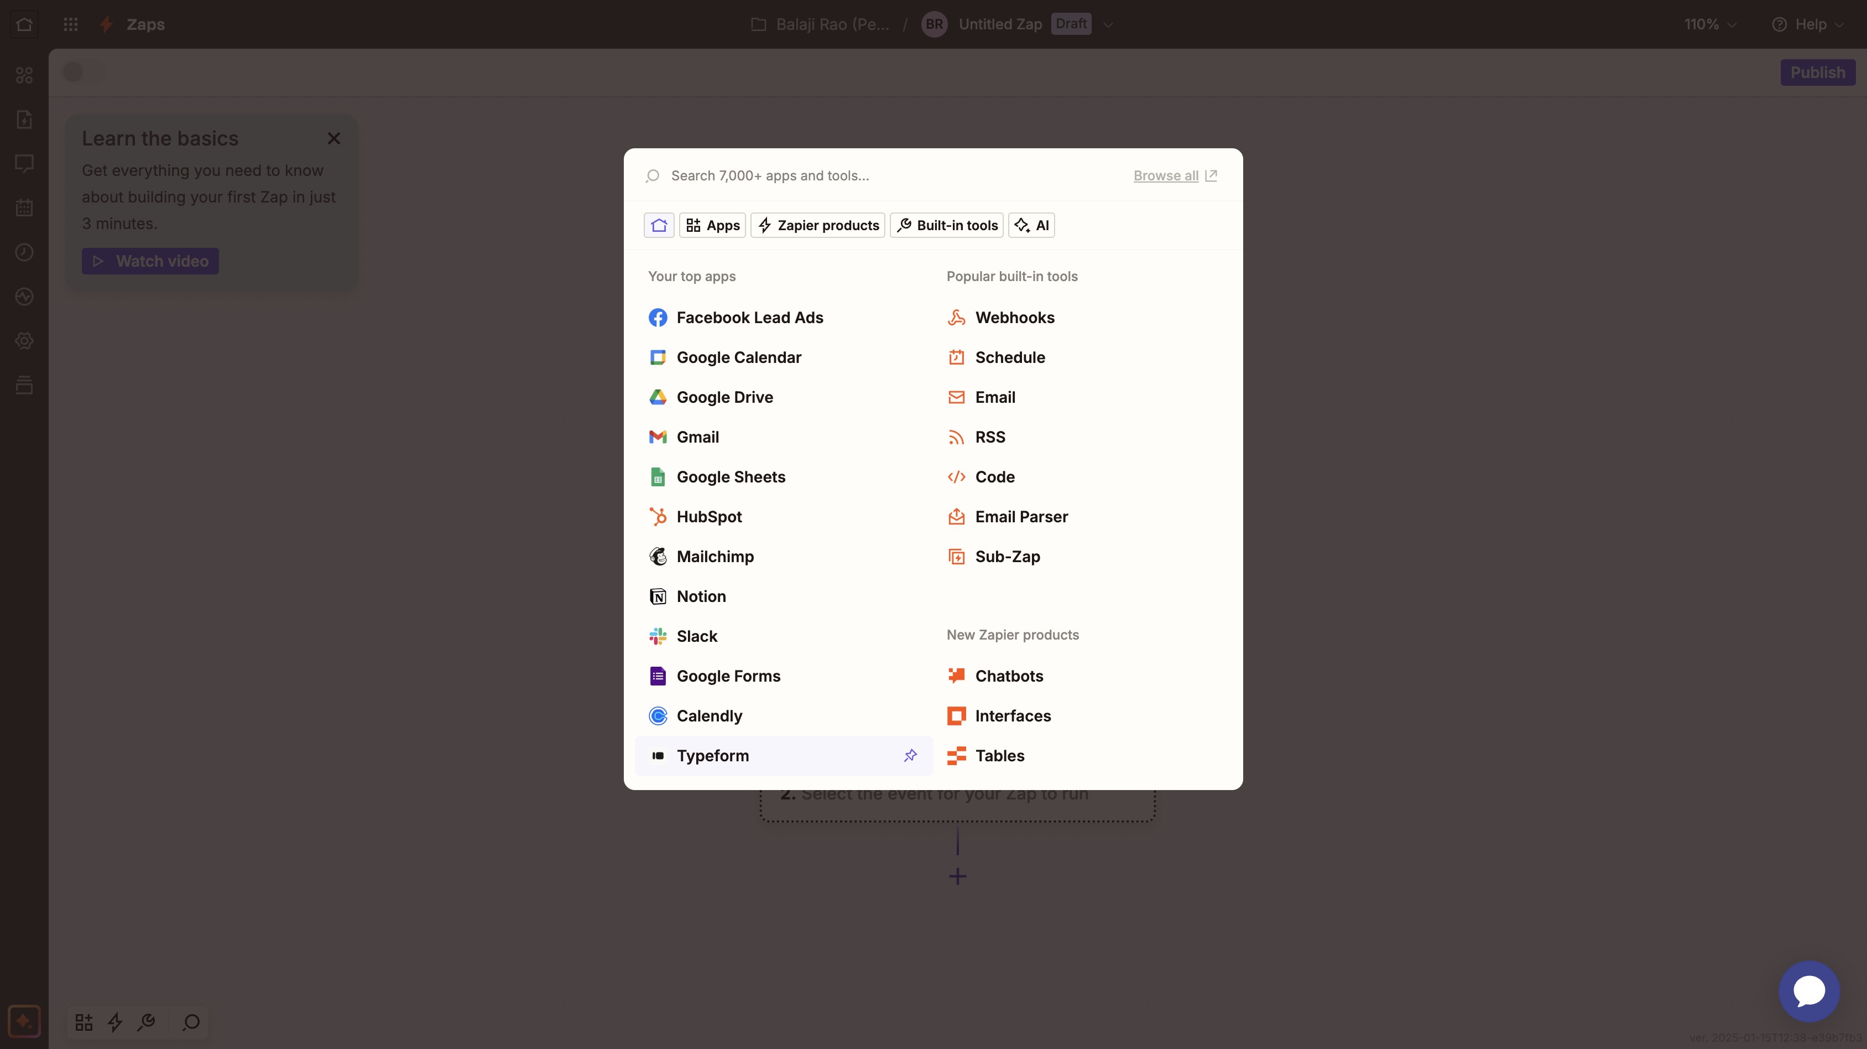Watch video in Learn the basics card
The image size is (1867, 1049).
pyautogui.click(x=150, y=261)
